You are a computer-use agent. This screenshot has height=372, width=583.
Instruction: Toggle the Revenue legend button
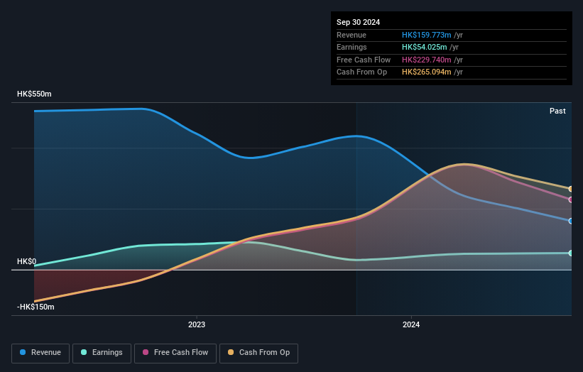click(x=40, y=353)
